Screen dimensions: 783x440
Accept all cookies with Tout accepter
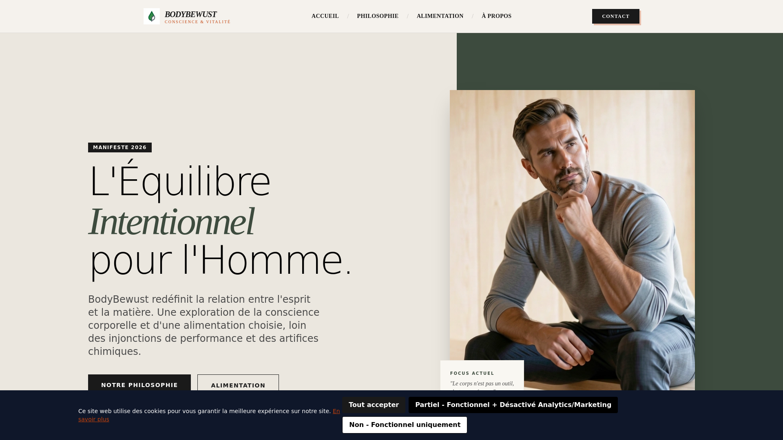point(374,405)
